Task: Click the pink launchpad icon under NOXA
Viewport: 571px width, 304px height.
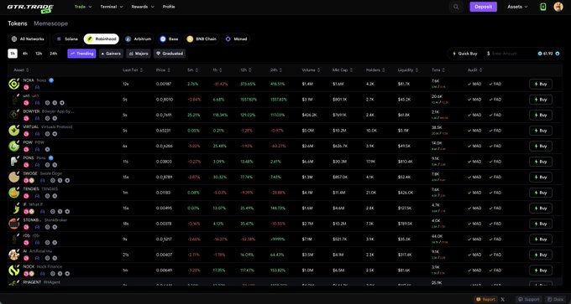Action: (26, 87)
